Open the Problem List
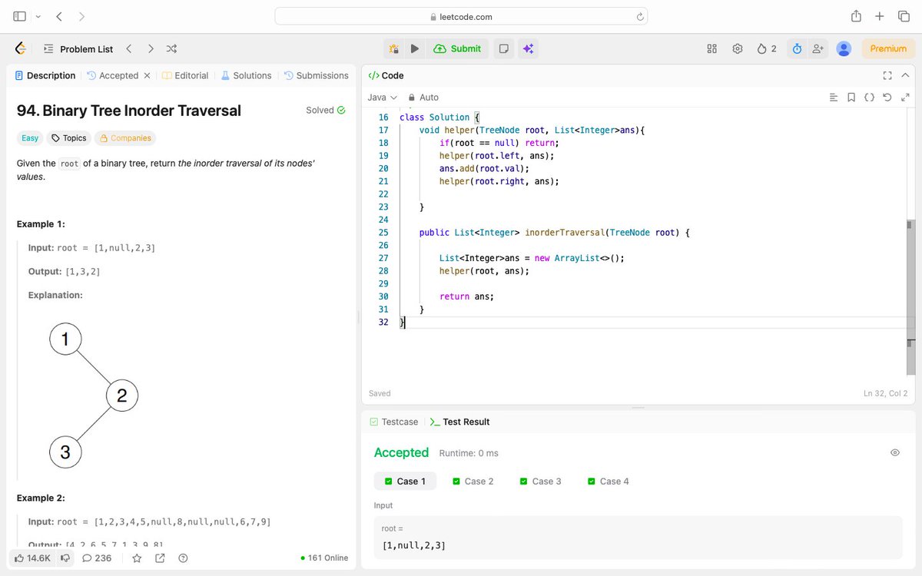The image size is (922, 576). pos(79,48)
